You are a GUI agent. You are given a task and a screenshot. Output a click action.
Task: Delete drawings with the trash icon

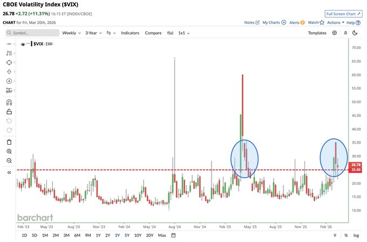coord(9,142)
